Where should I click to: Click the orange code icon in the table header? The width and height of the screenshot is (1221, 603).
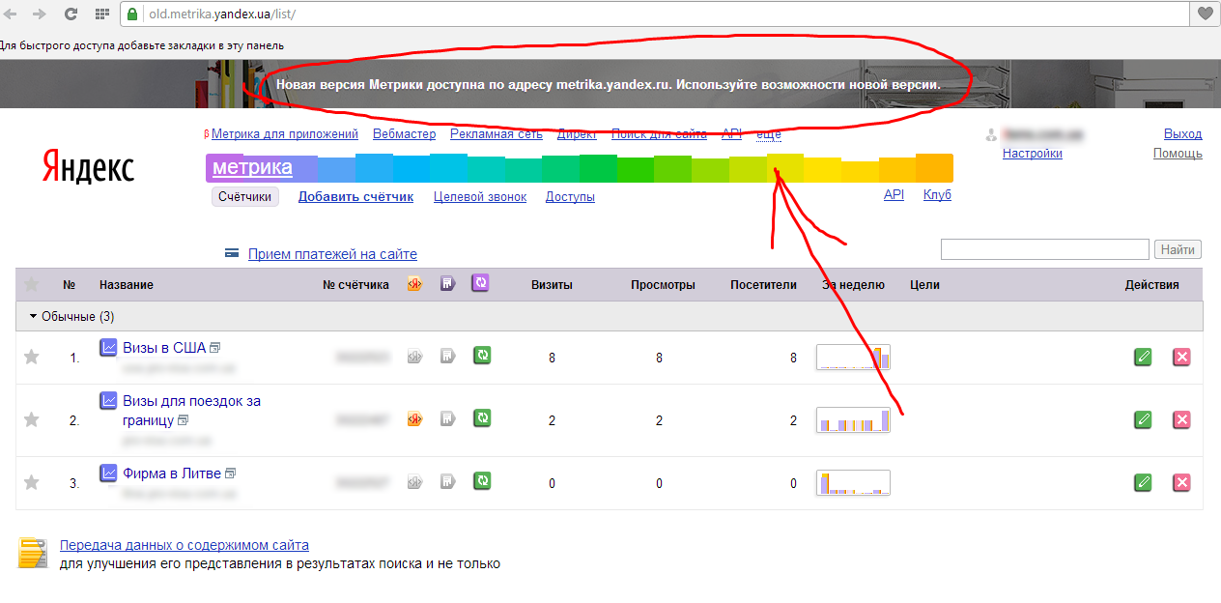tap(414, 284)
